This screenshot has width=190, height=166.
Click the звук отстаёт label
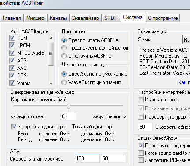28,116
